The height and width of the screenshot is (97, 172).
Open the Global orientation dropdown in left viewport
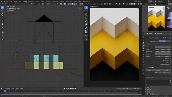(x=34, y=4)
